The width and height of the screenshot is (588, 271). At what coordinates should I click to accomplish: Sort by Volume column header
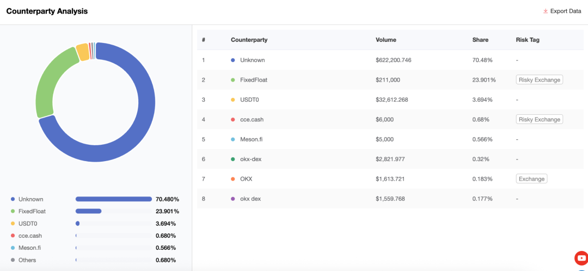coord(385,40)
